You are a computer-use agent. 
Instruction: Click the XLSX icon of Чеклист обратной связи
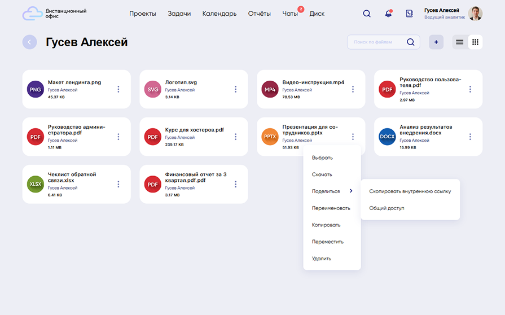click(x=36, y=184)
